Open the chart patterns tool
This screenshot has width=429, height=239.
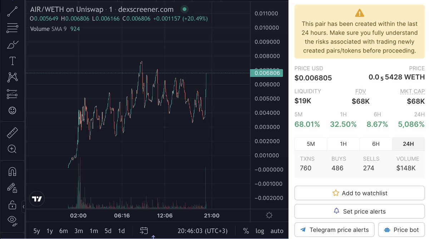coord(13,77)
